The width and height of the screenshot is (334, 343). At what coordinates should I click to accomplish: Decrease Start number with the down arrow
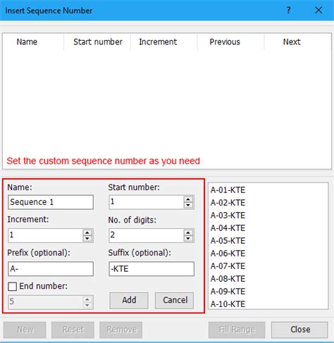coord(188,205)
